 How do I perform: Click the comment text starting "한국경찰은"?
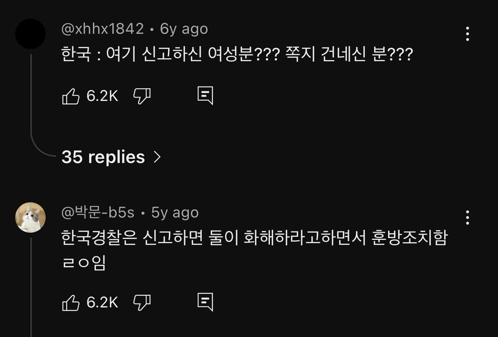click(254, 238)
